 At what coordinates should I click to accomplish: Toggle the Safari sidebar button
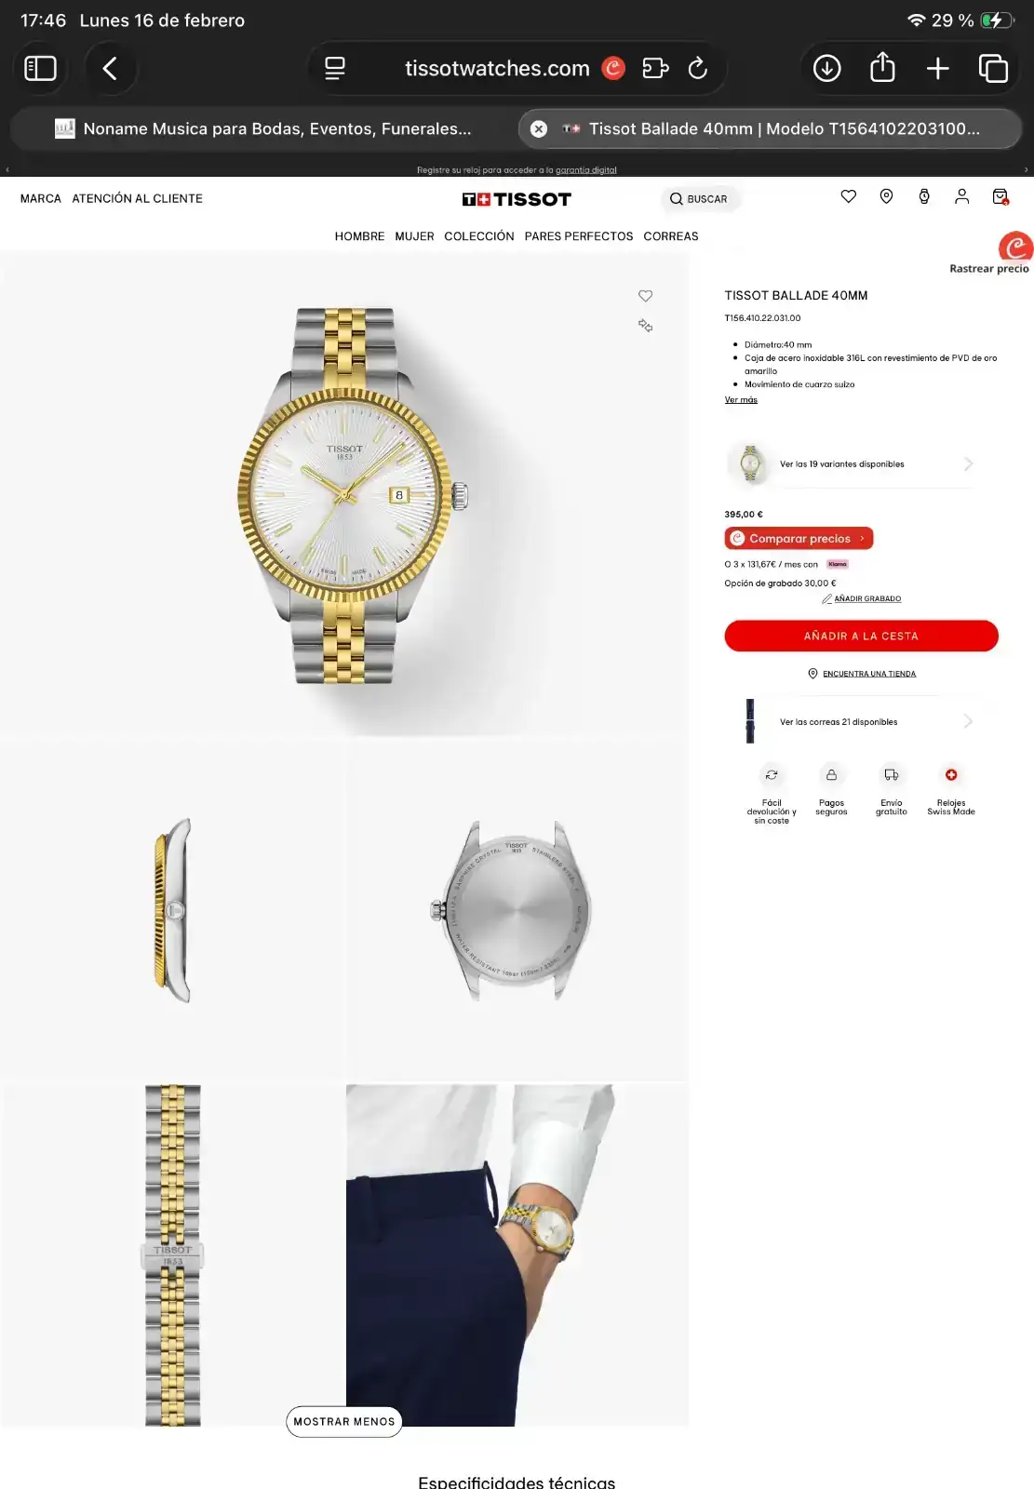click(40, 68)
